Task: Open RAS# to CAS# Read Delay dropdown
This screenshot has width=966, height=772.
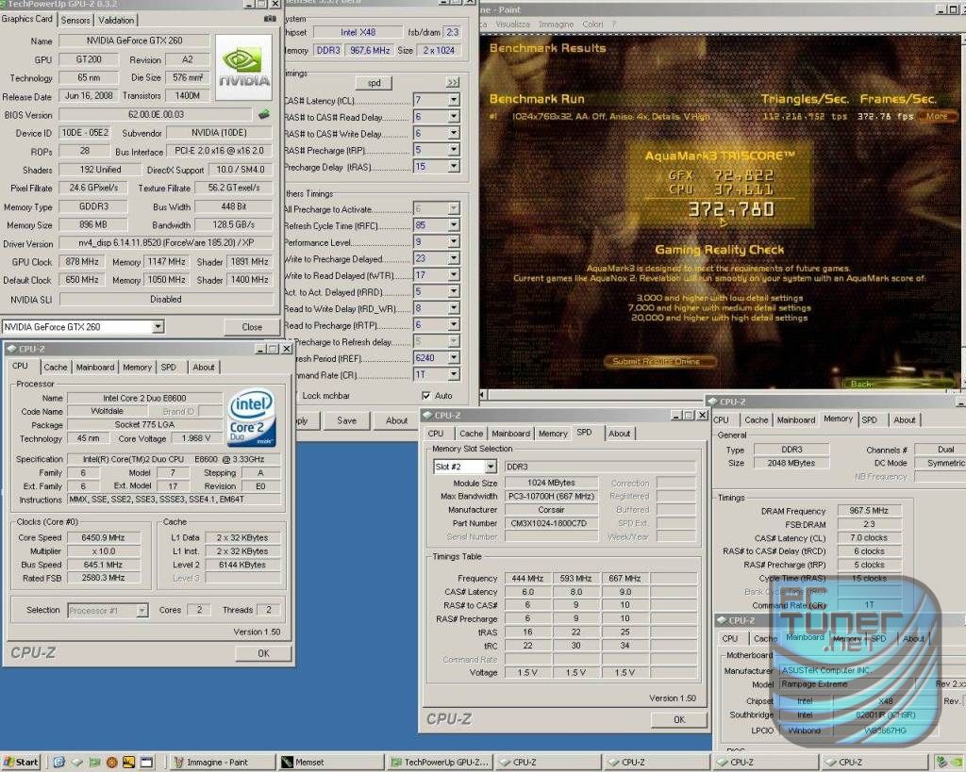Action: (454, 116)
